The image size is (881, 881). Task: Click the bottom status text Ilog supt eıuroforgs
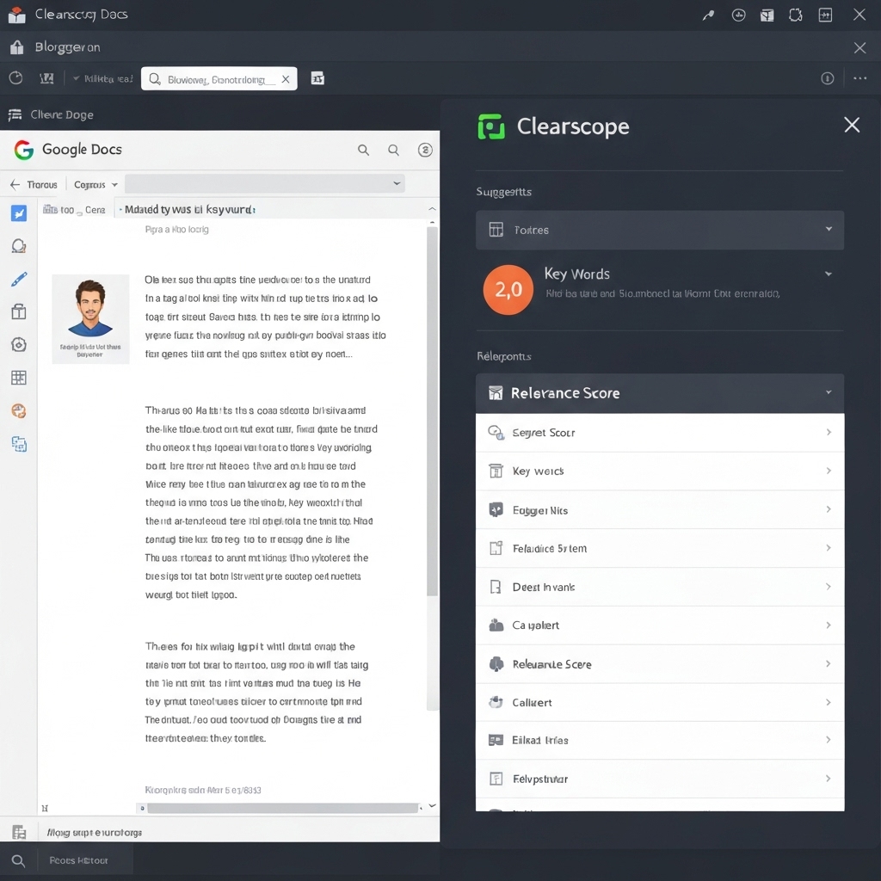95,832
